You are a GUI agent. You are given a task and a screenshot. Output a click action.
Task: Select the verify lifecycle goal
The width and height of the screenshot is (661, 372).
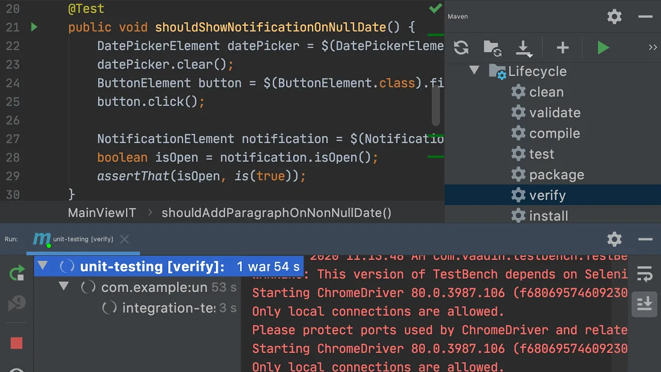(x=553, y=195)
